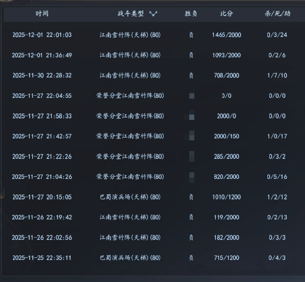
Task: Click the 0/3/24 kill/death/assist value
Action: 277,35
